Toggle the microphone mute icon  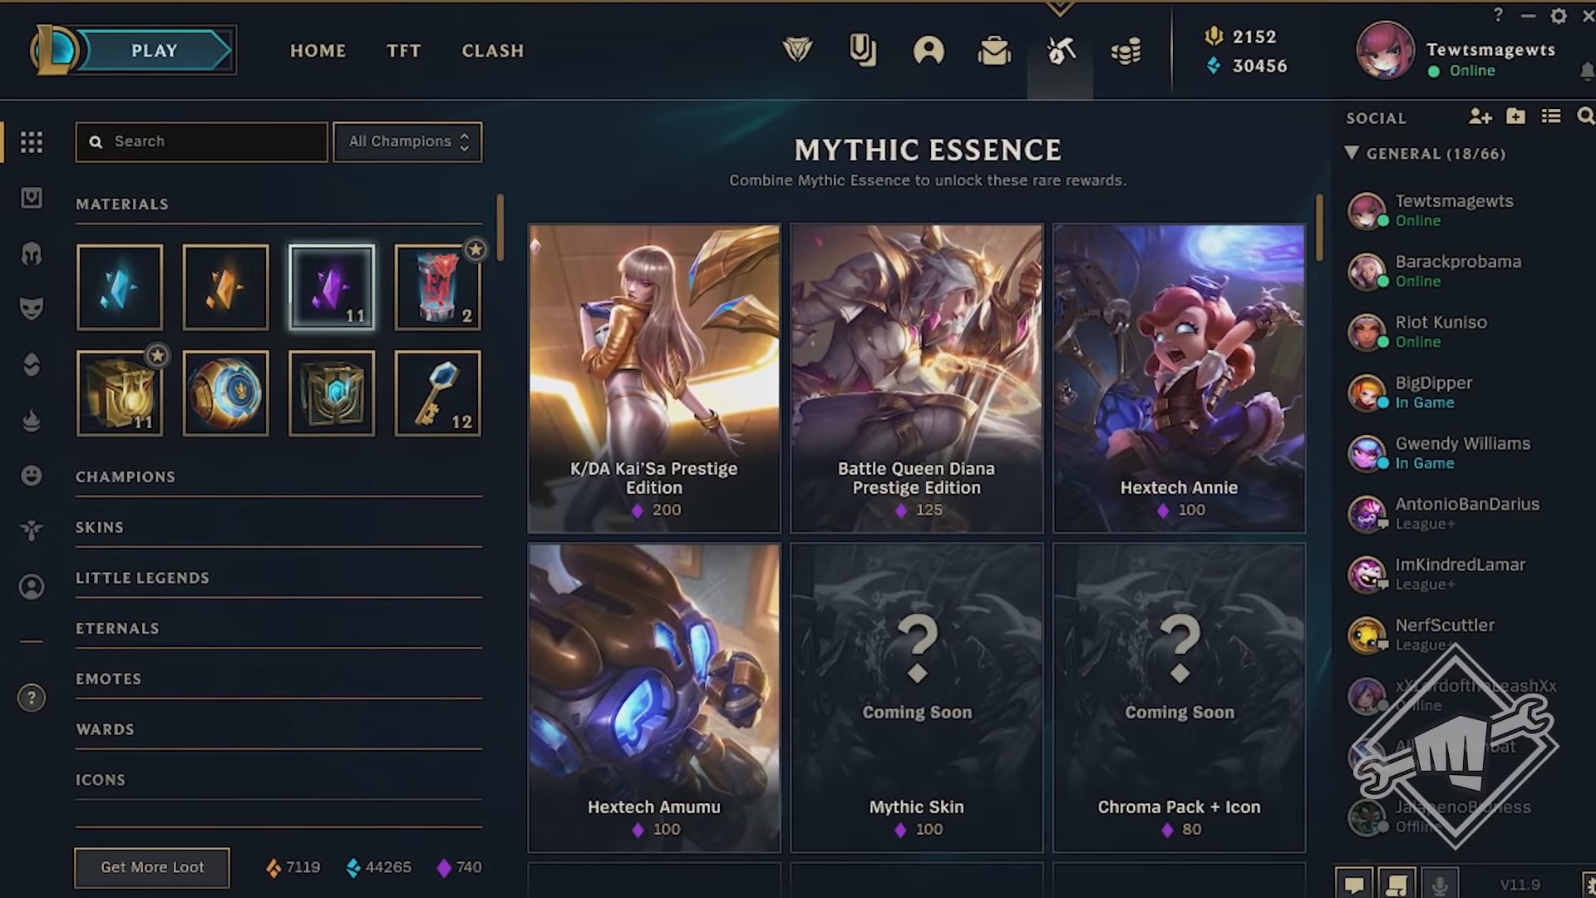pos(1441,883)
